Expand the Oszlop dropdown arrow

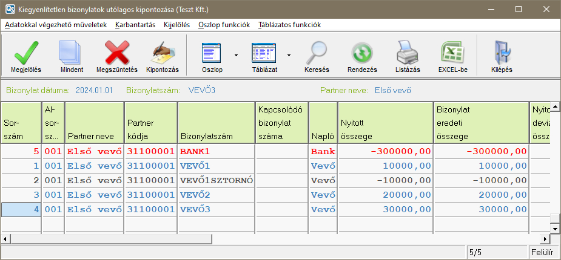coord(235,55)
